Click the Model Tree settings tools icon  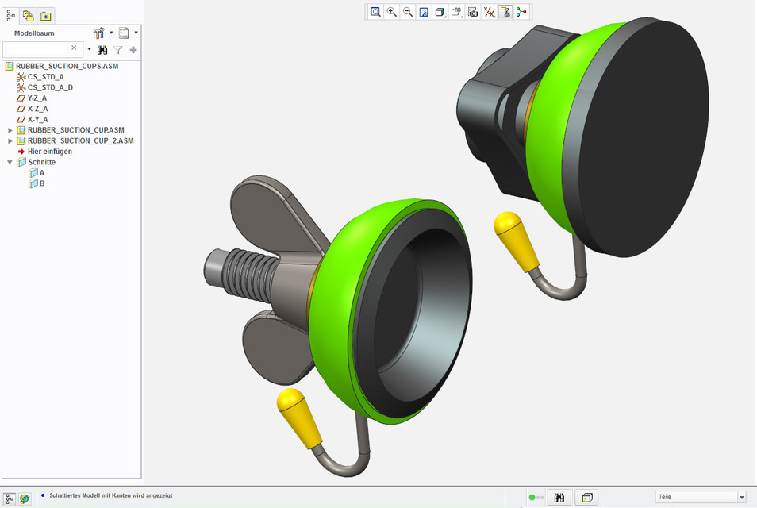(98, 33)
